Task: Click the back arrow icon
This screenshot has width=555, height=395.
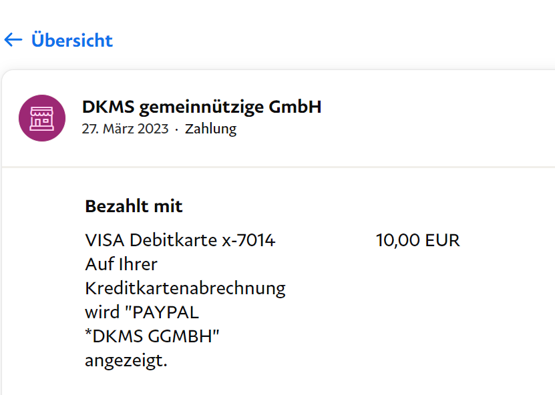Action: pos(13,40)
